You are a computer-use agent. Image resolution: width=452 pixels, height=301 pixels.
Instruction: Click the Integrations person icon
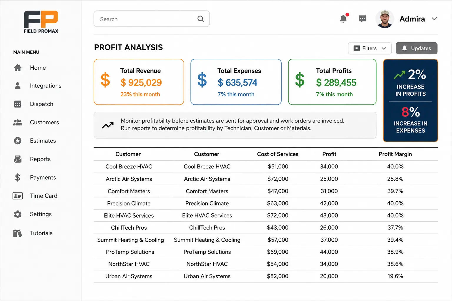(18, 86)
